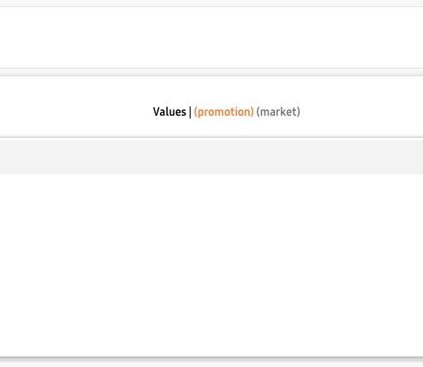Click the vertical separator after Values
This screenshot has height=367, width=423.
[190, 112]
